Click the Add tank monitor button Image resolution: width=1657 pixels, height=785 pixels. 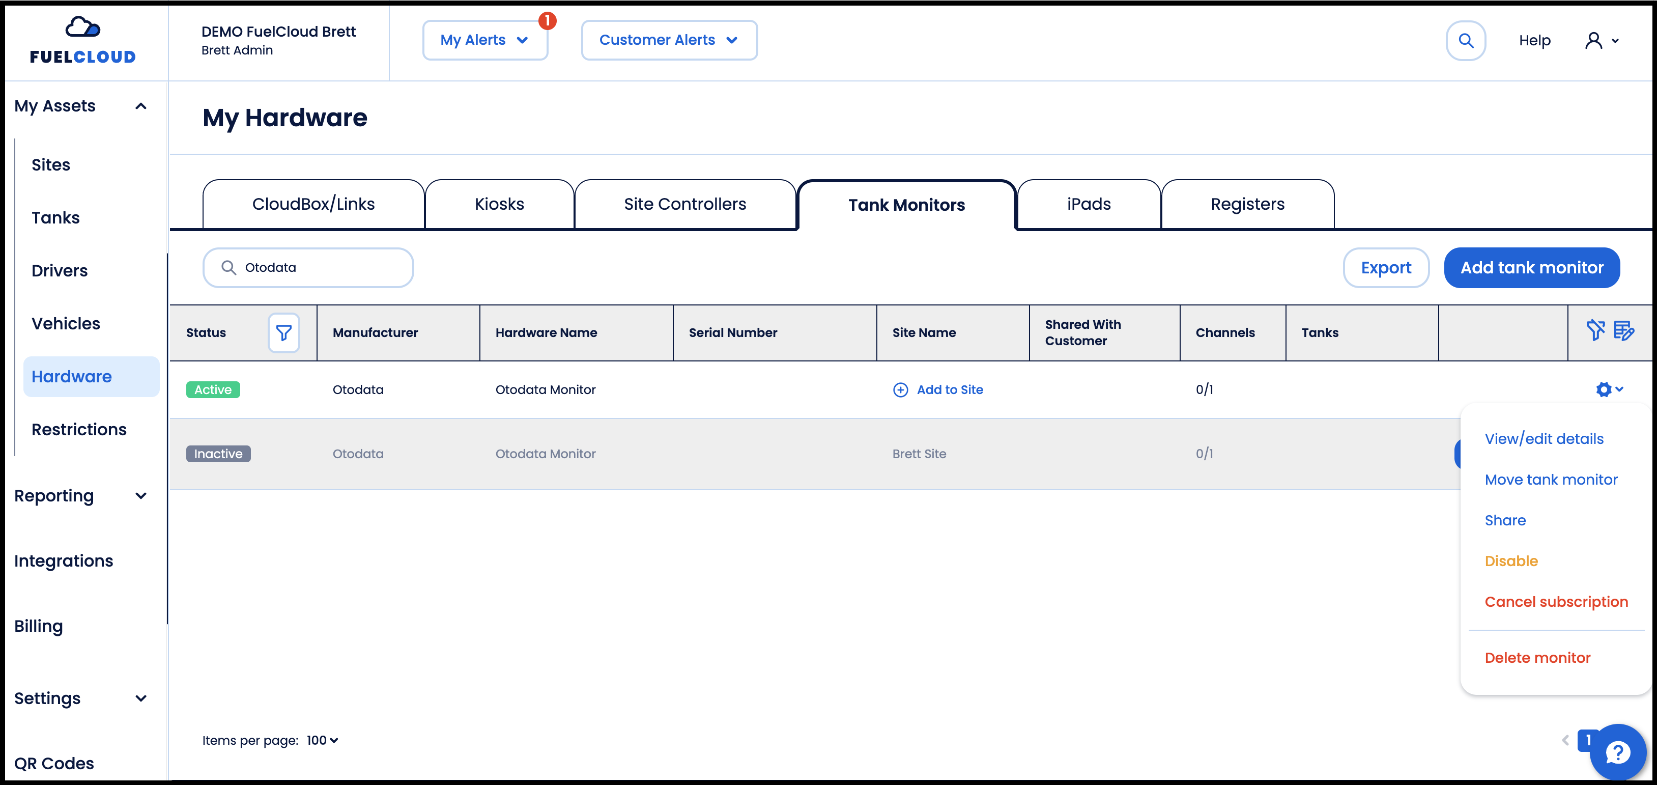point(1532,268)
